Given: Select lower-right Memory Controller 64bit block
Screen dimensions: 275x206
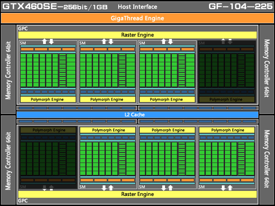Looking at the screenshot, I should (x=267, y=160).
